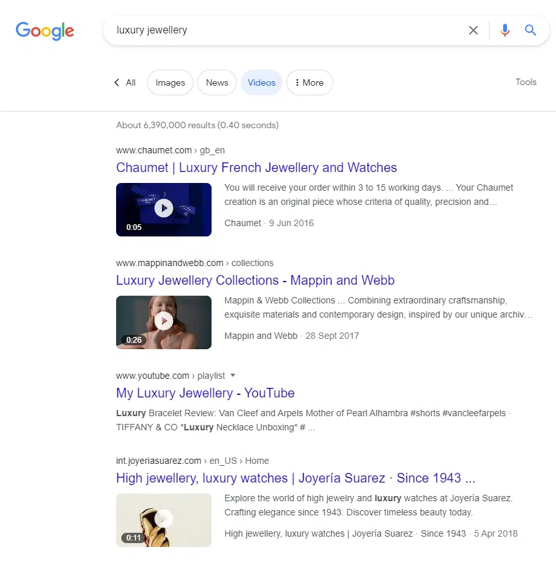Select the All results filter

(x=130, y=82)
